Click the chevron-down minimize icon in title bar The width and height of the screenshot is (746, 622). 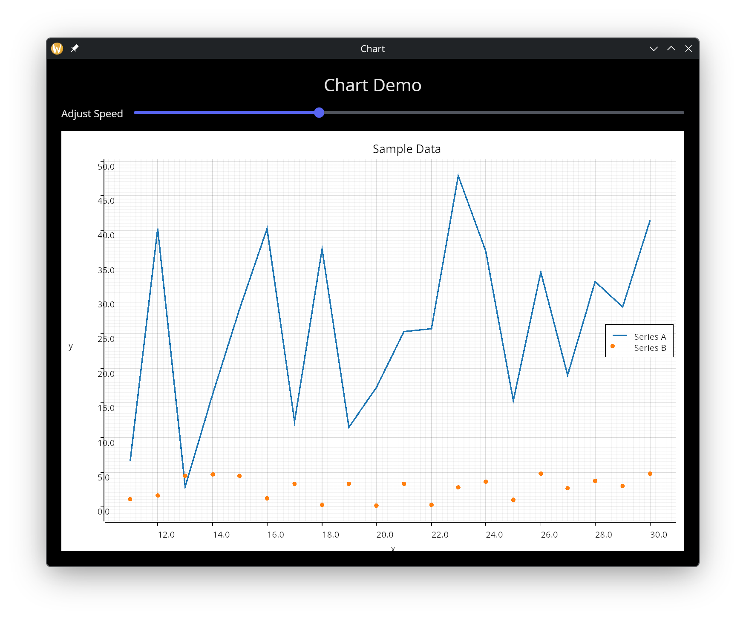coord(654,49)
